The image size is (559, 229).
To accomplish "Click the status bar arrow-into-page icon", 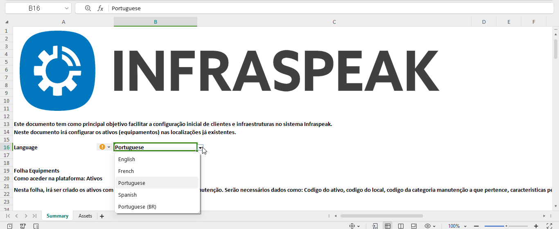I will coord(375,226).
